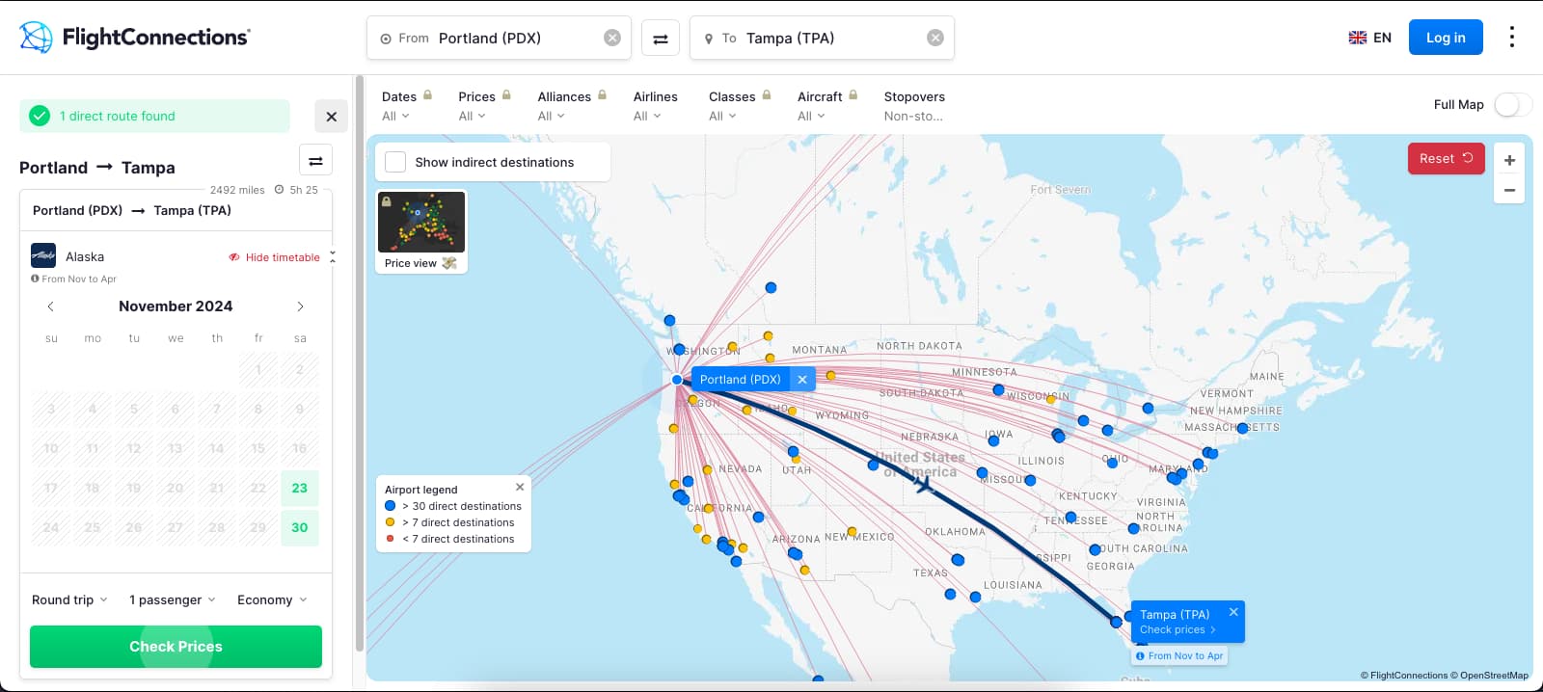The height and width of the screenshot is (692, 1543).
Task: Click the From Nov to Apr map tag
Action: (1179, 655)
